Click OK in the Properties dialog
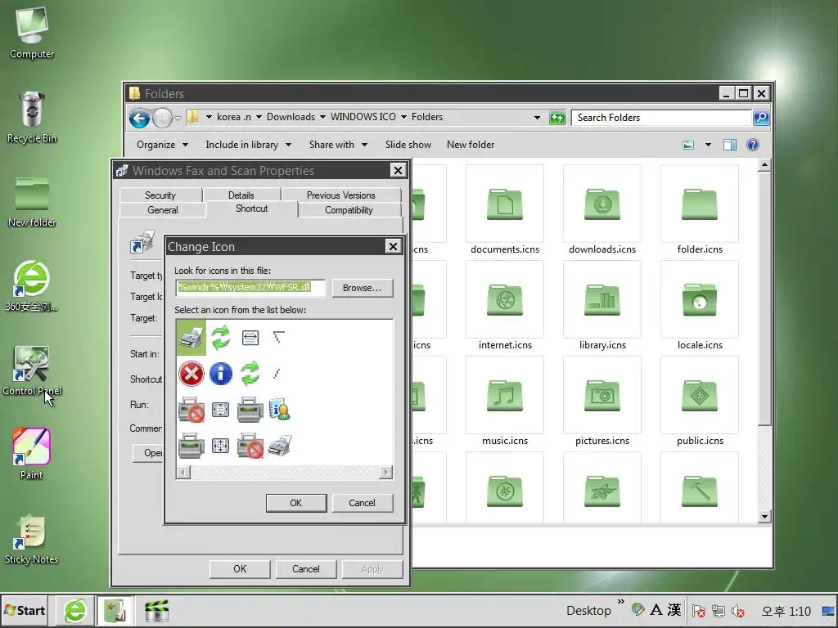Image resolution: width=838 pixels, height=628 pixels. pos(240,569)
